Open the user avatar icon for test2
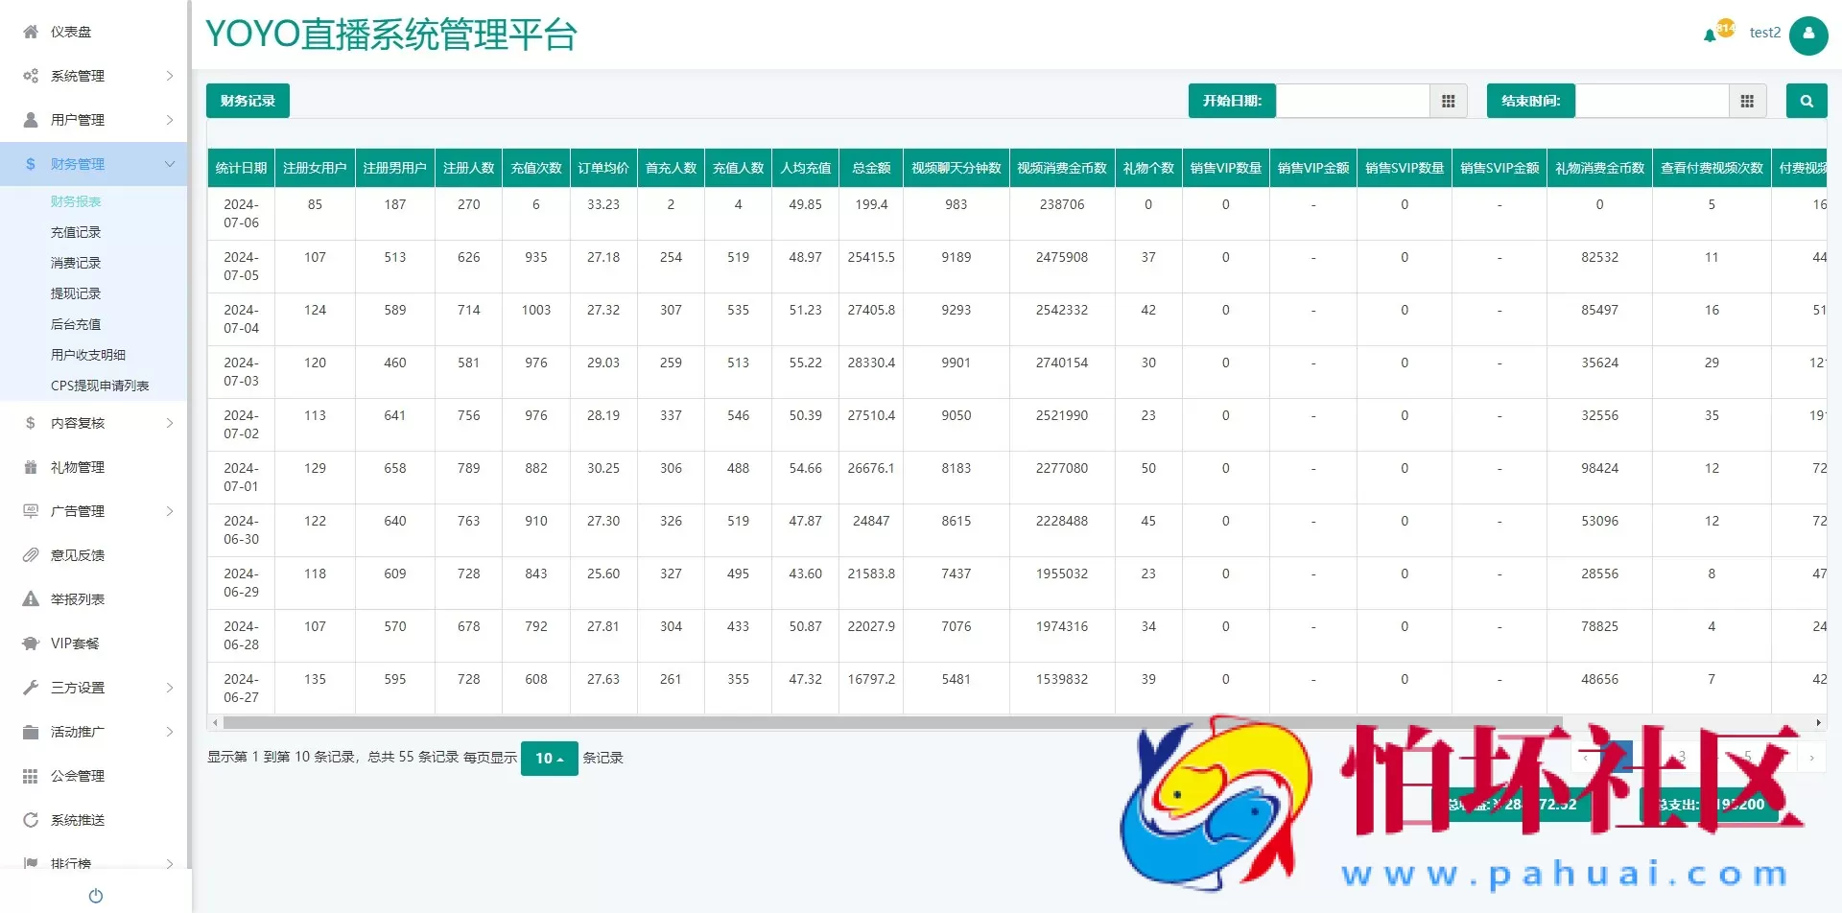Viewport: 1842px width, 913px height. pyautogui.click(x=1808, y=35)
